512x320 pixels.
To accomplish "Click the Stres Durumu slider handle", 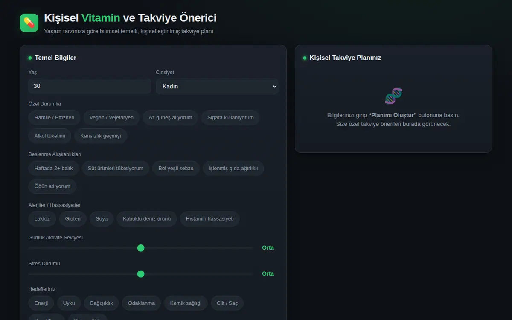I will point(141,274).
